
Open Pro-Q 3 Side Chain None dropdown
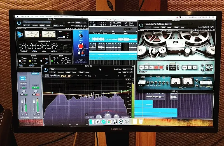pos(127,69)
